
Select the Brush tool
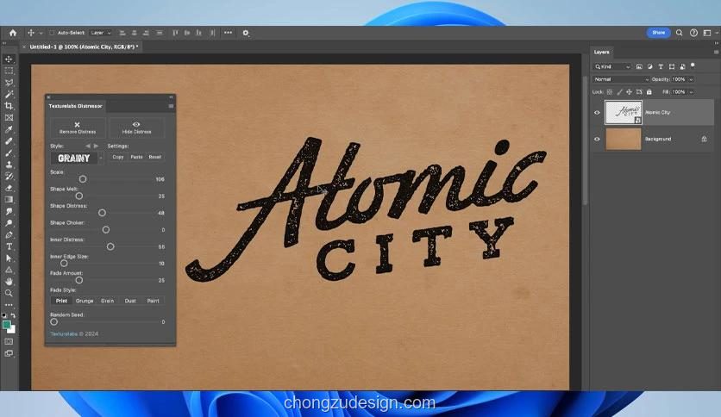coord(9,153)
